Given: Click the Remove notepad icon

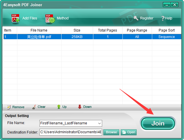Looking at the screenshot, I should (9, 107).
